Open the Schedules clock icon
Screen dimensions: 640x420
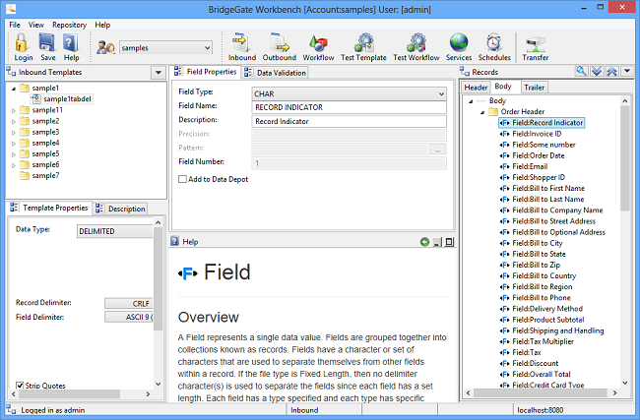tap(494, 45)
